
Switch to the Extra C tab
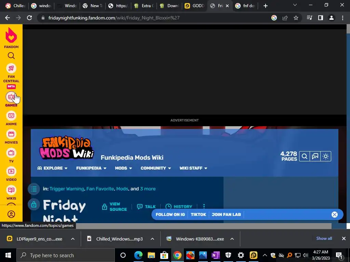click(144, 6)
